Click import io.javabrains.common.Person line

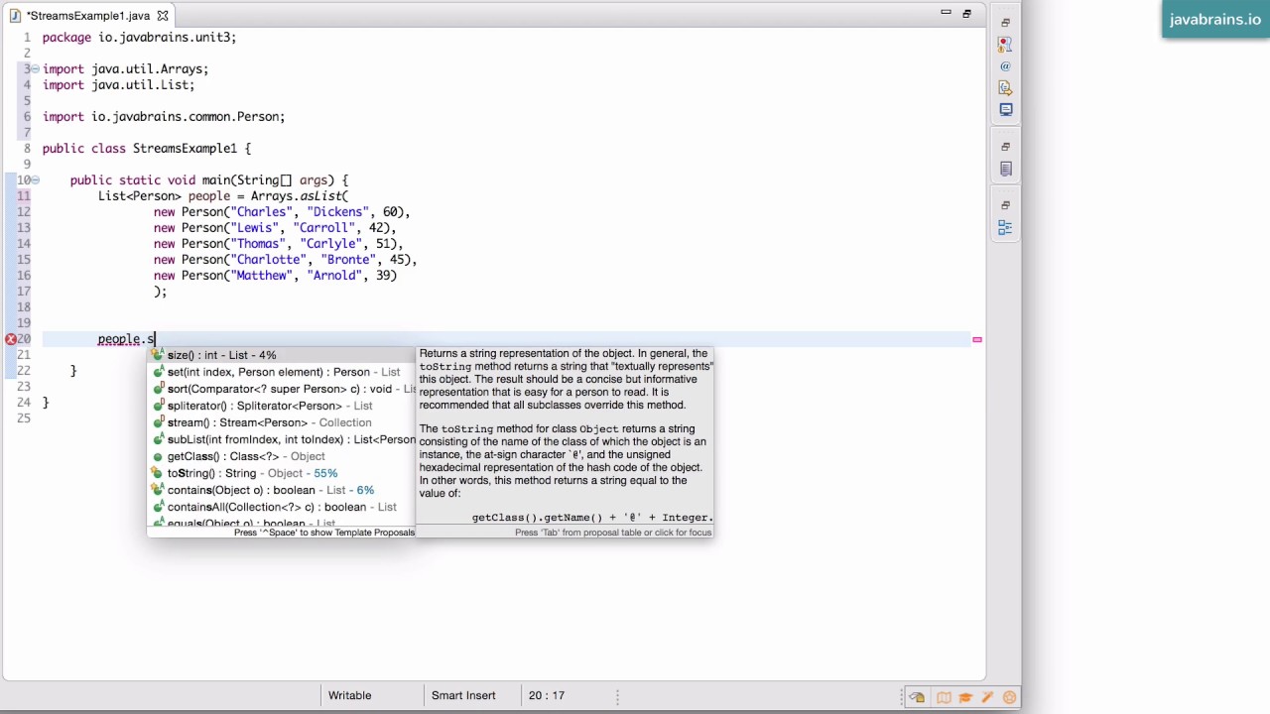point(164,117)
